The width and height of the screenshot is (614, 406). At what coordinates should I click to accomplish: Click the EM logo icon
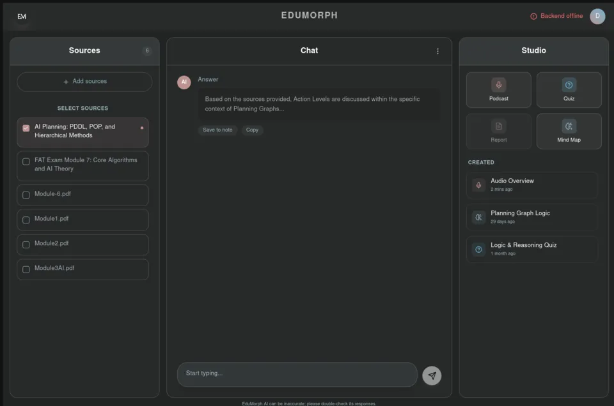[22, 17]
